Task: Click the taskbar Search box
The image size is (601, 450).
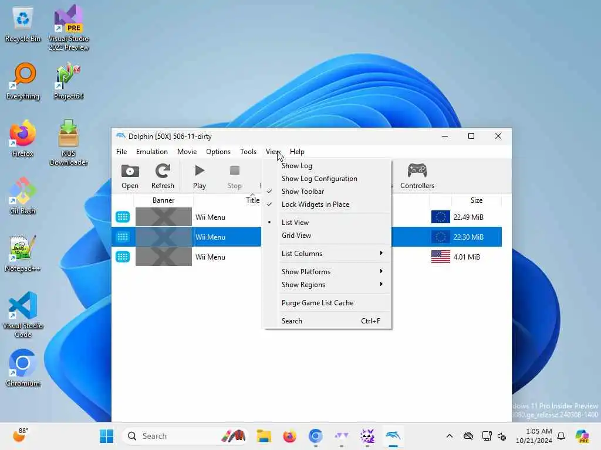Action: pyautogui.click(x=185, y=436)
